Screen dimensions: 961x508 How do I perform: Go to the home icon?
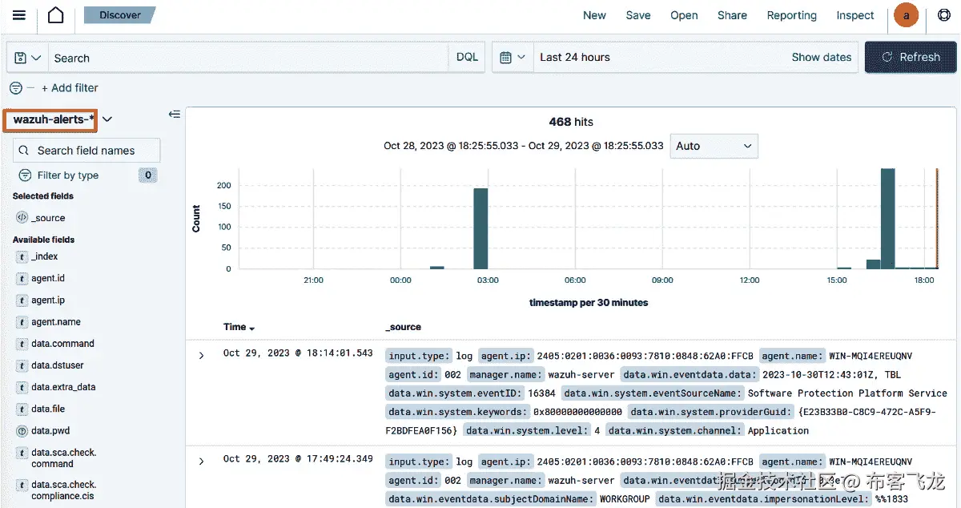click(55, 15)
